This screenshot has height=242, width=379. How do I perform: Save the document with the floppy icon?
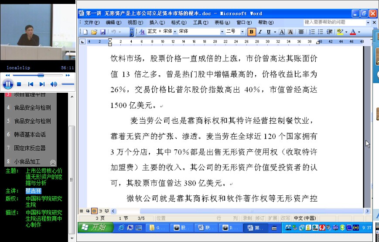click(x=103, y=32)
